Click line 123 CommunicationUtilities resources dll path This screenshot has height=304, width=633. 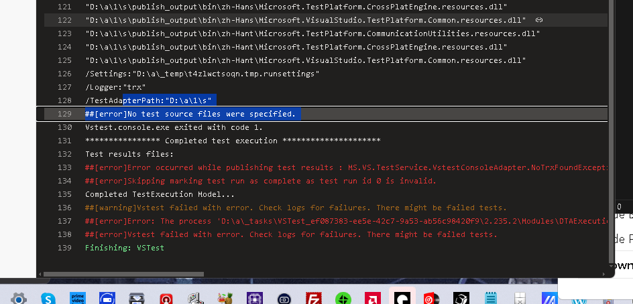(x=313, y=33)
